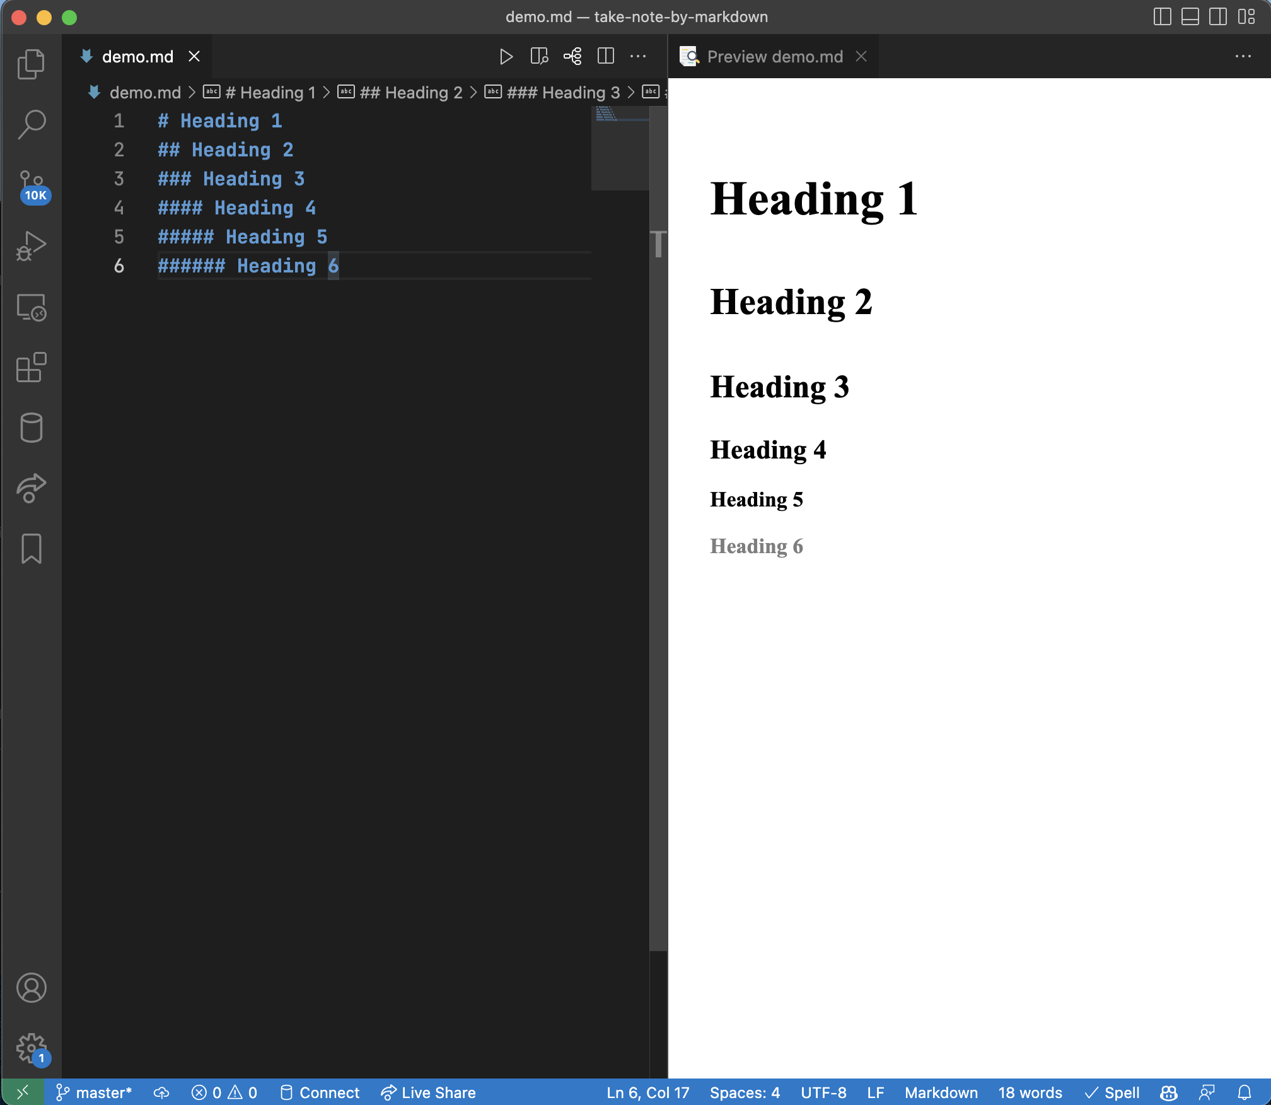Publish changes via cloud sync icon
The image size is (1271, 1105).
point(161,1092)
